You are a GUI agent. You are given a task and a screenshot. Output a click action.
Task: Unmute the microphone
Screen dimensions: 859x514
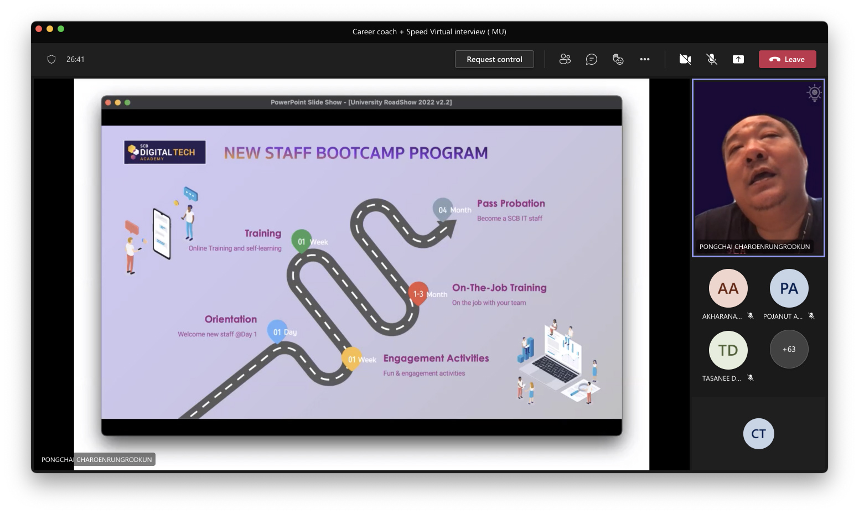point(712,59)
